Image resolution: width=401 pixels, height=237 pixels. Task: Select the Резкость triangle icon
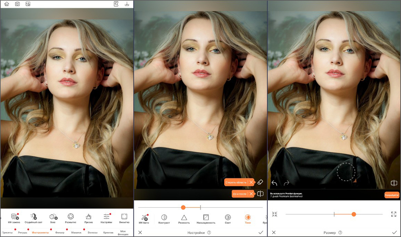(184, 217)
